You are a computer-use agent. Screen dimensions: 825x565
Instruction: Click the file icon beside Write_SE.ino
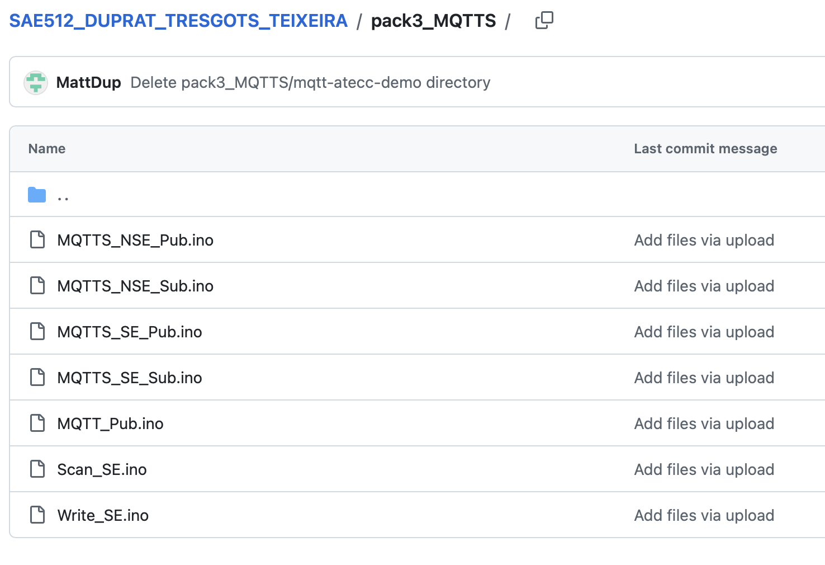pos(37,515)
